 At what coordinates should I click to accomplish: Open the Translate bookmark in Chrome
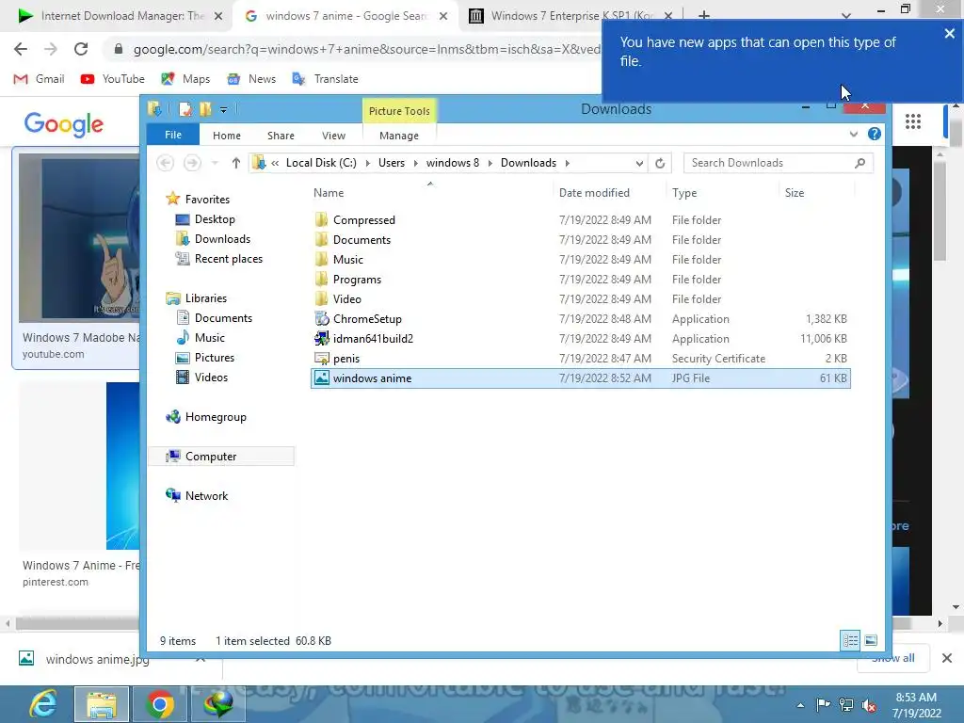325,79
